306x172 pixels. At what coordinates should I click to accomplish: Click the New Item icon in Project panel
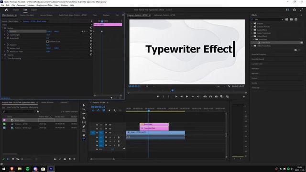coord(70,159)
